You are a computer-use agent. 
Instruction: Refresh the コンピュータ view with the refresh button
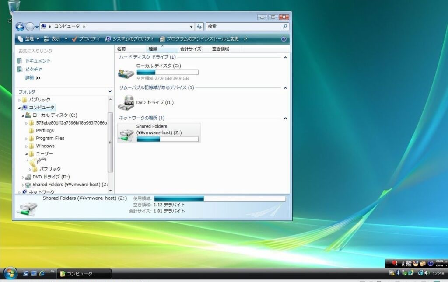coord(199,27)
